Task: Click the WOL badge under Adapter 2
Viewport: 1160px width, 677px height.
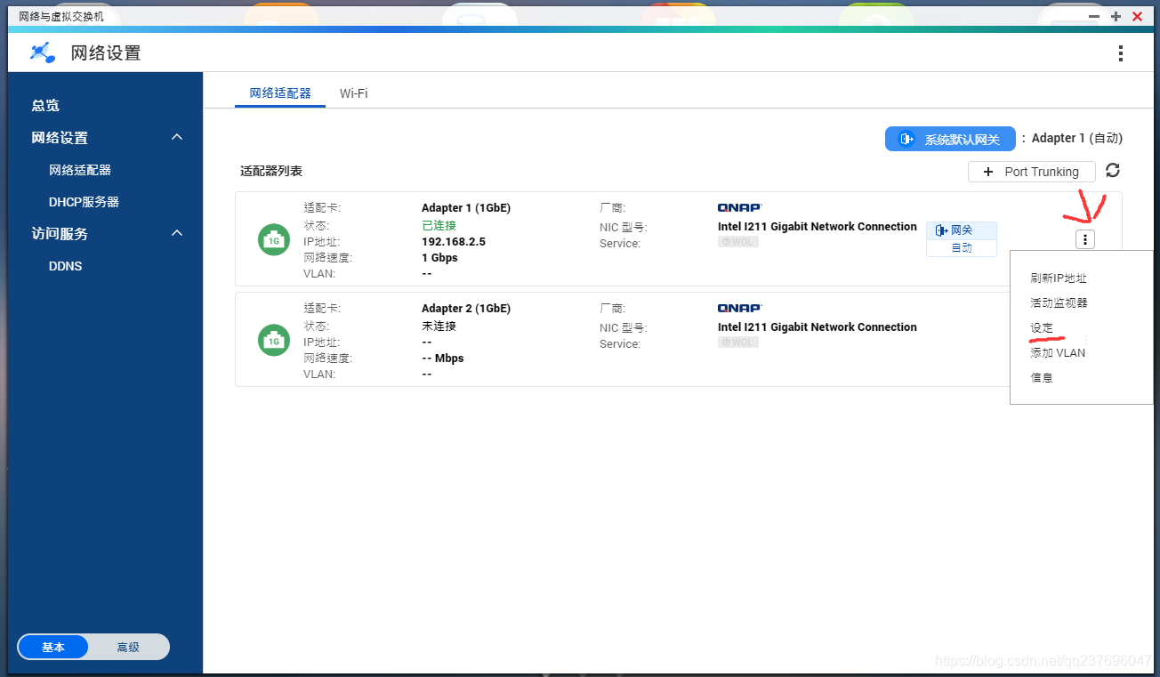Action: 738,342
